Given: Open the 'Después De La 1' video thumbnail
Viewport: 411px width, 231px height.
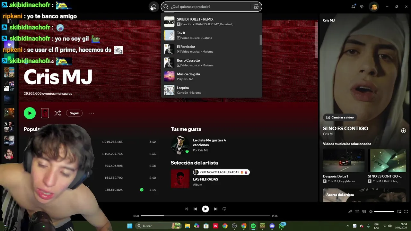Looking at the screenshot, I should (344, 161).
